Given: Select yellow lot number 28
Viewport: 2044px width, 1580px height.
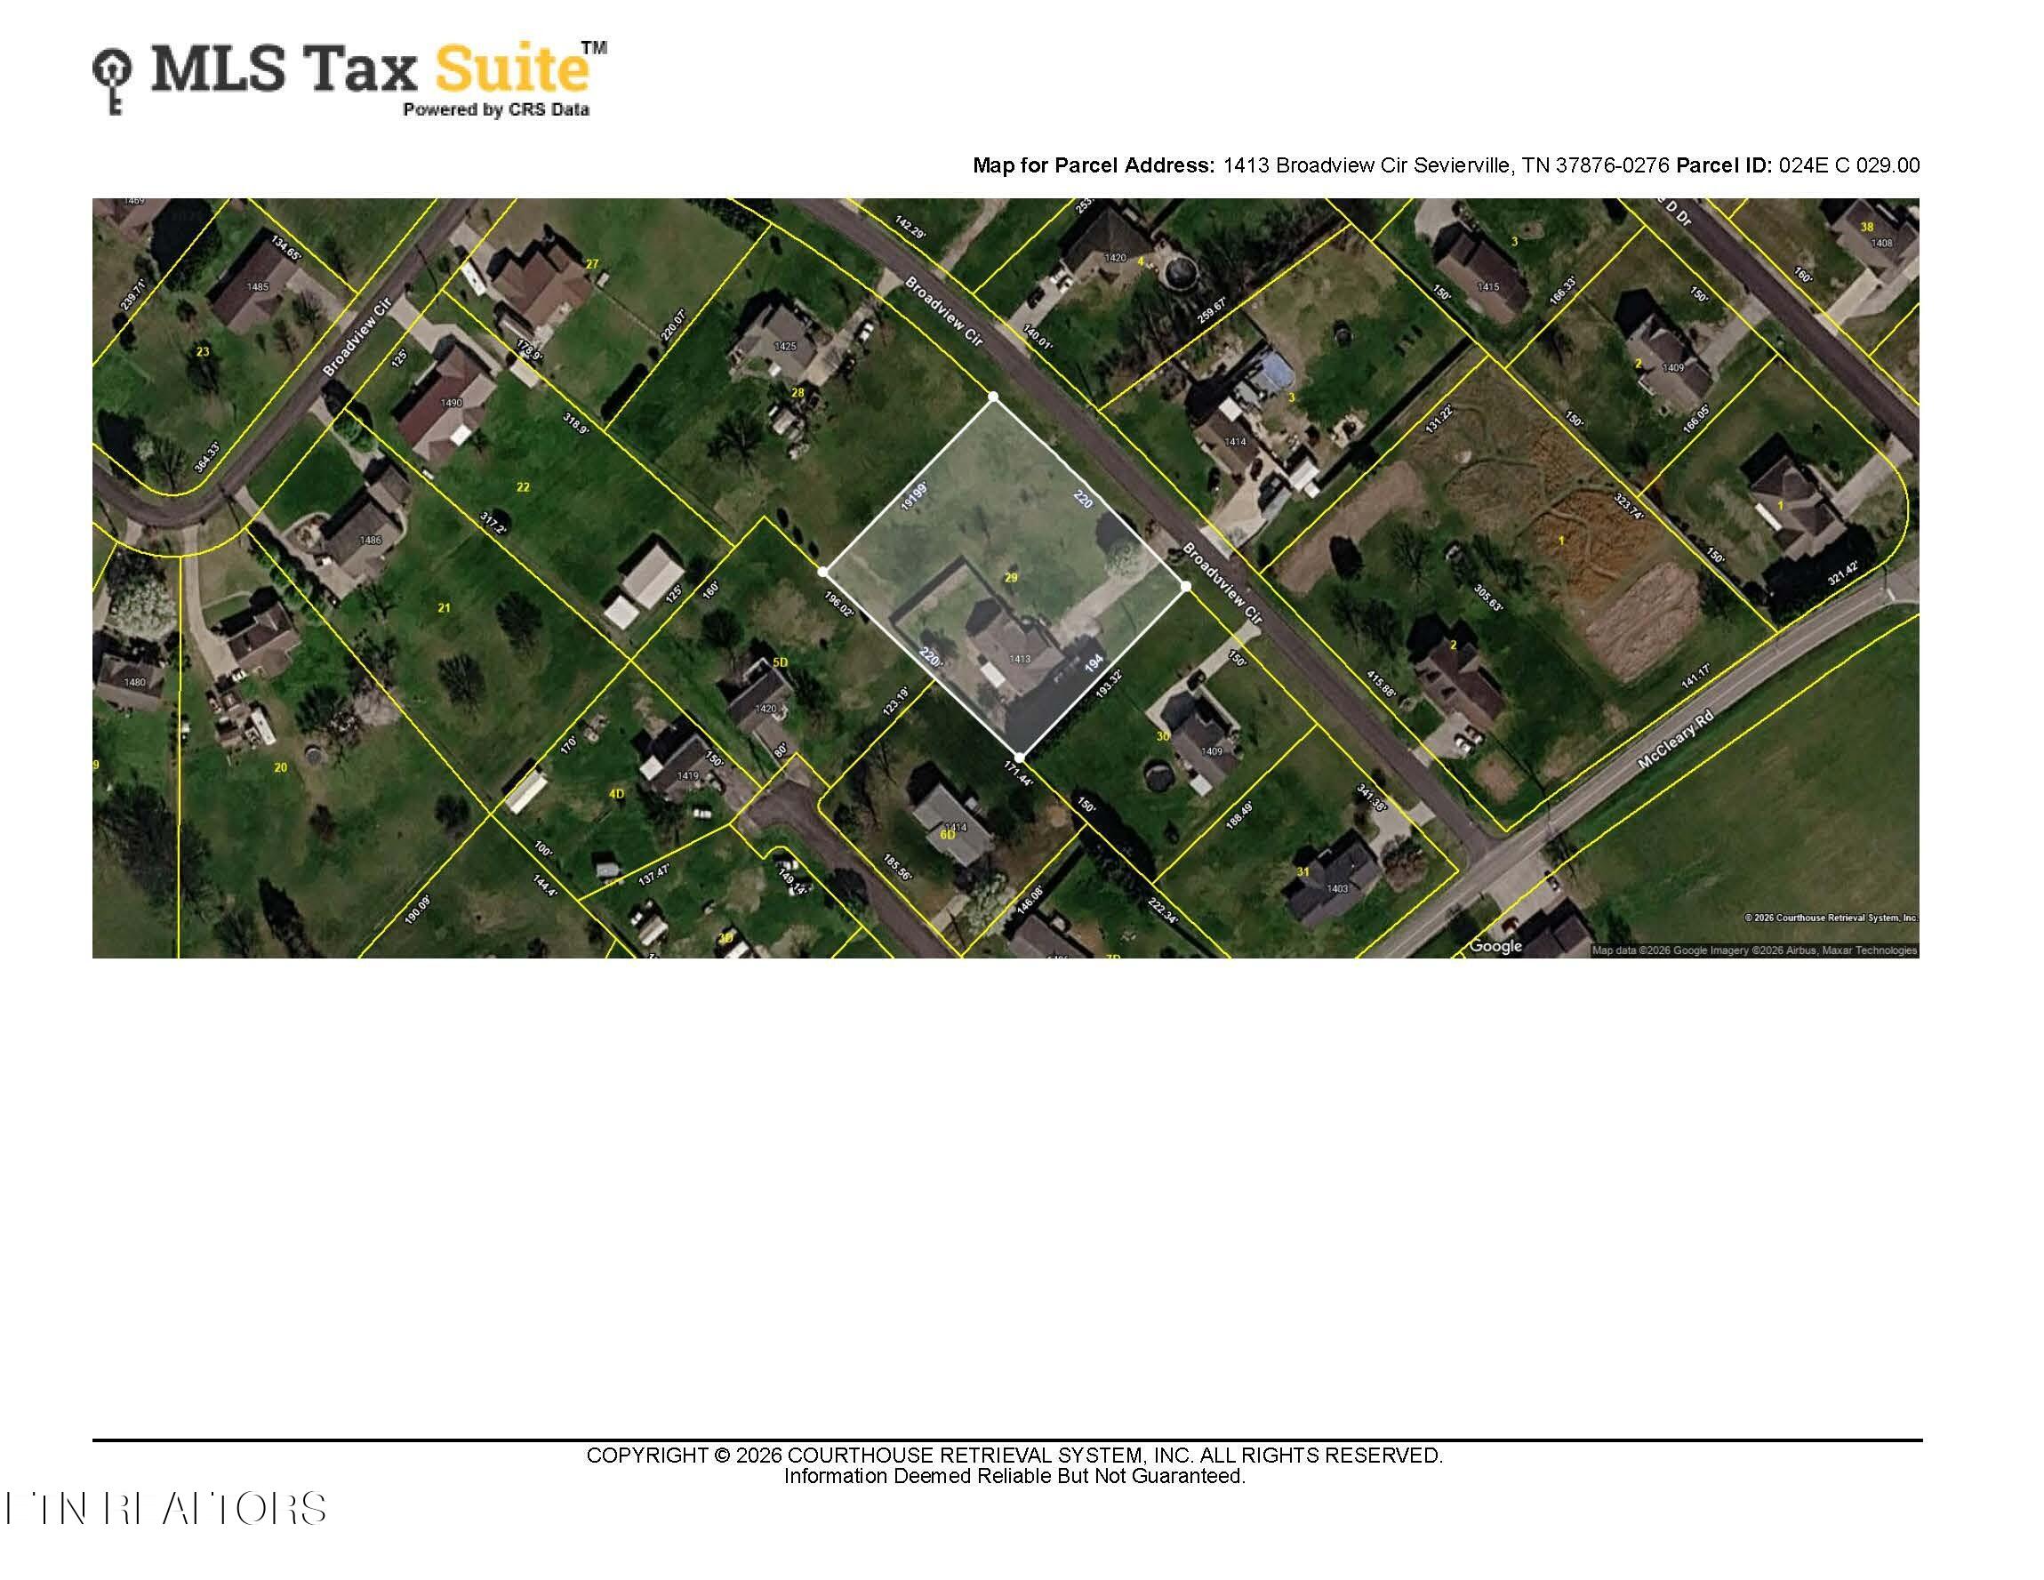Looking at the screenshot, I should click(x=798, y=392).
